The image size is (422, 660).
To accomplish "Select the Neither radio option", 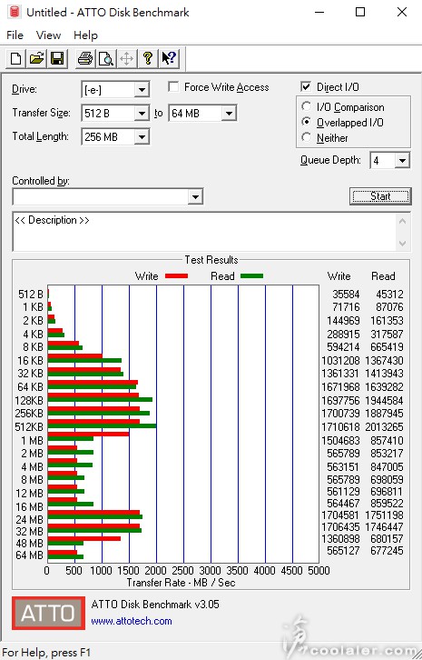I will pos(307,137).
